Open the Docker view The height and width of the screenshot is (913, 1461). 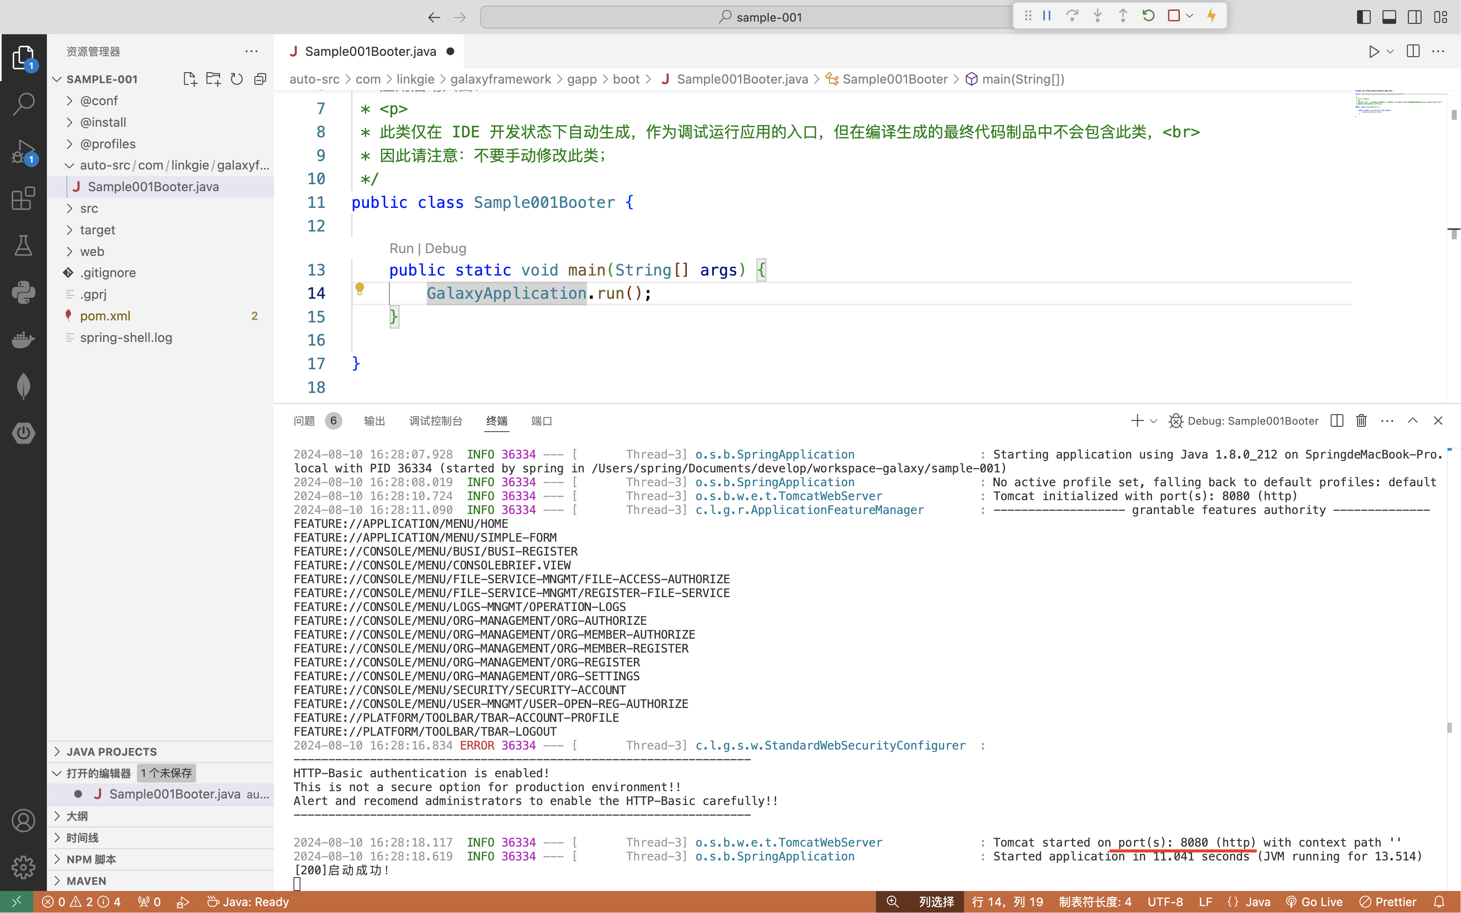(23, 340)
